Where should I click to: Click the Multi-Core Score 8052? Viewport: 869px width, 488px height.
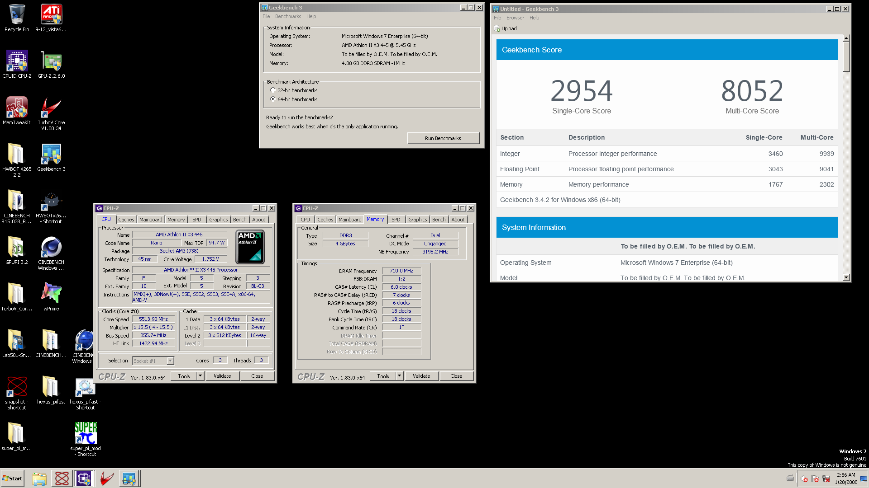click(x=752, y=91)
